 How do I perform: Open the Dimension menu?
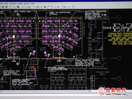pos(13,3)
